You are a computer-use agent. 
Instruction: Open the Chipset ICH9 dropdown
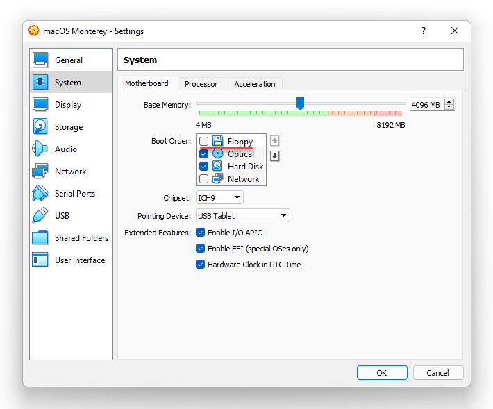pyautogui.click(x=219, y=198)
